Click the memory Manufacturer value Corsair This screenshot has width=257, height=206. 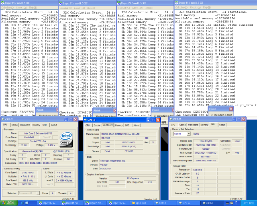tap(206, 149)
